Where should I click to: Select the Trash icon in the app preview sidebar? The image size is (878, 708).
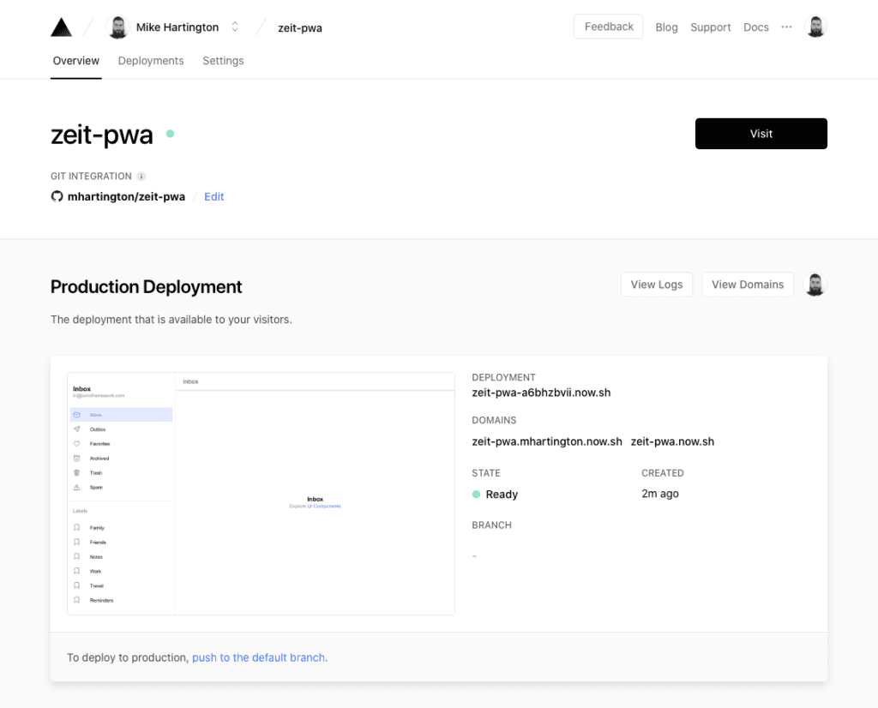pos(76,472)
